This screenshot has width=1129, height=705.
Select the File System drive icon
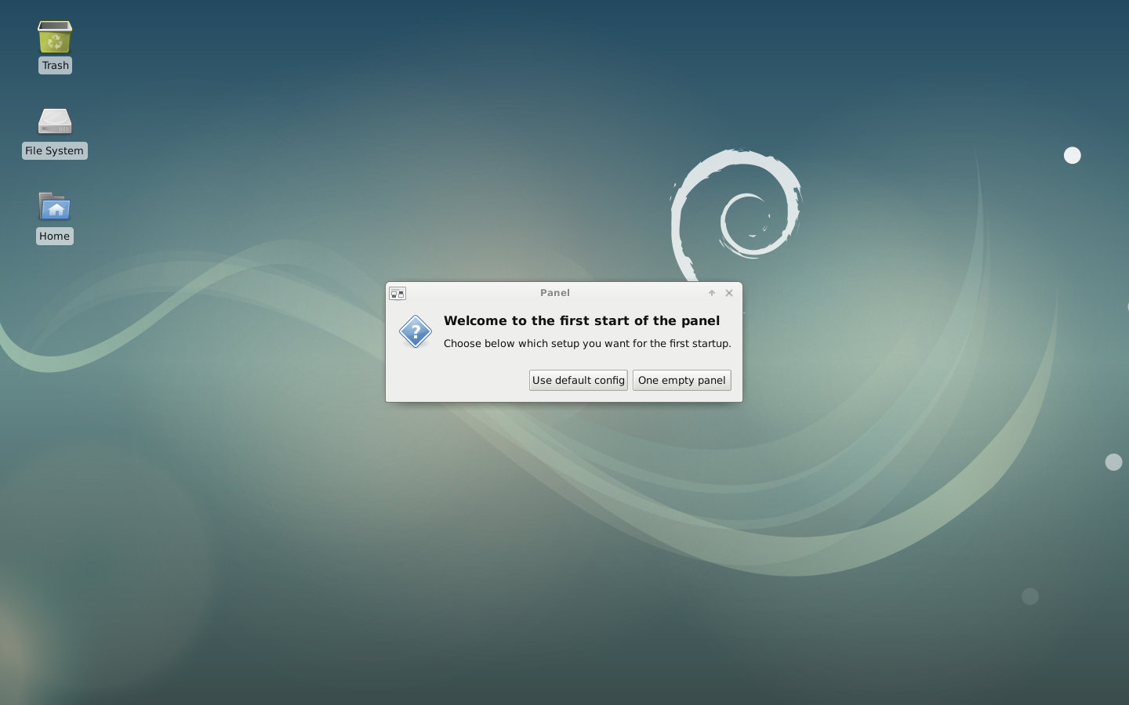point(55,121)
